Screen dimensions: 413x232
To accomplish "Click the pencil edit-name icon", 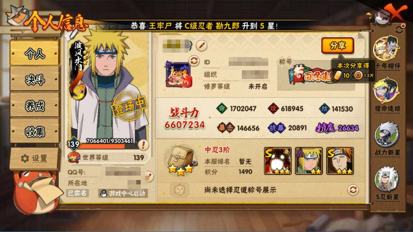I will pyautogui.click(x=202, y=45).
